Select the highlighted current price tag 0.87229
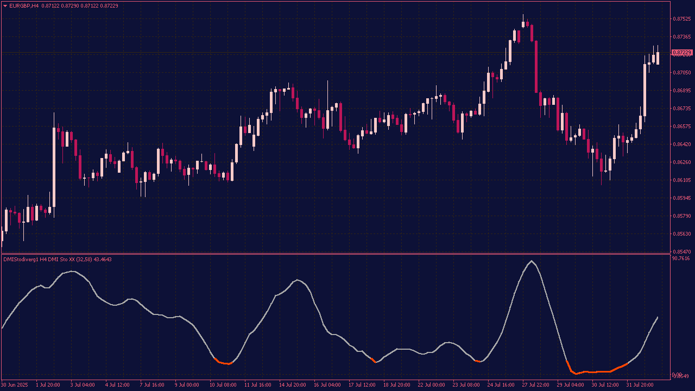 click(x=682, y=53)
